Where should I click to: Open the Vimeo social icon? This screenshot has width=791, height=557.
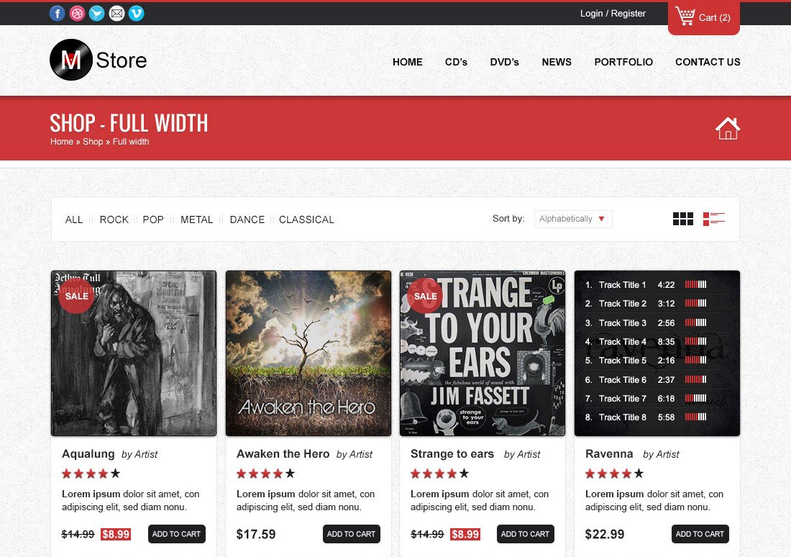pos(136,13)
